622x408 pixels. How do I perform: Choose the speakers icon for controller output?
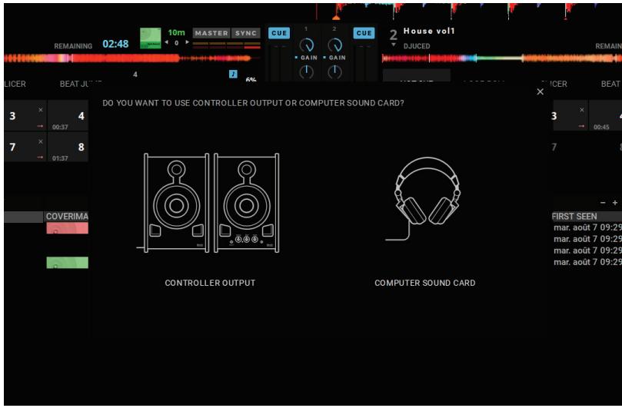[210, 203]
